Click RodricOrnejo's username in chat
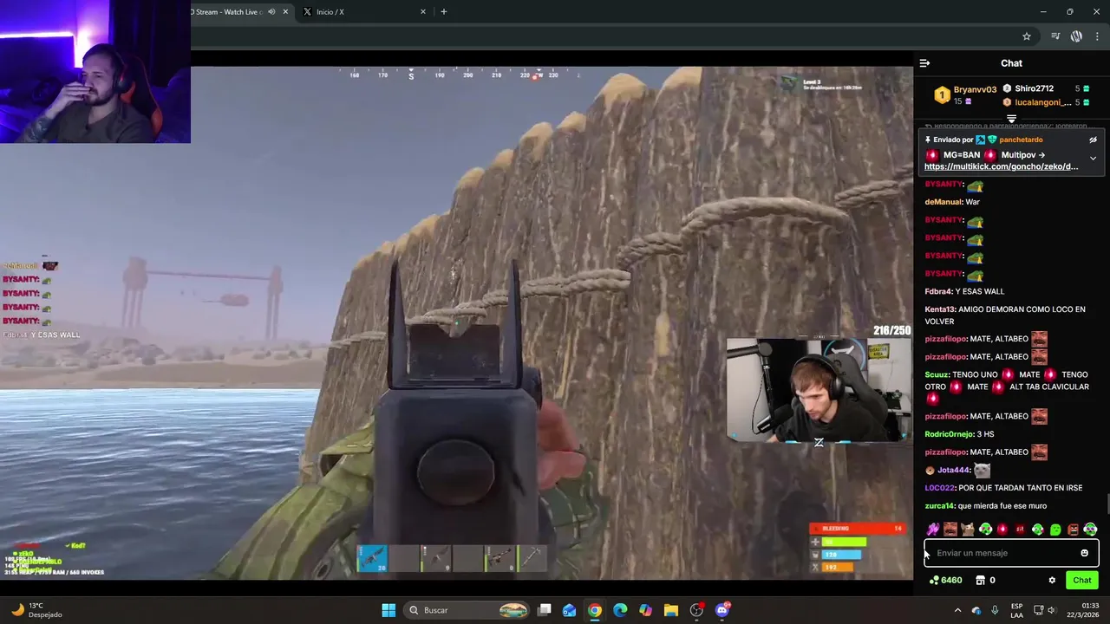 point(950,434)
